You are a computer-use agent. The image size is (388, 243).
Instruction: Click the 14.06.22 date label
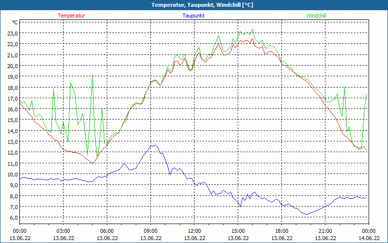[369, 238]
